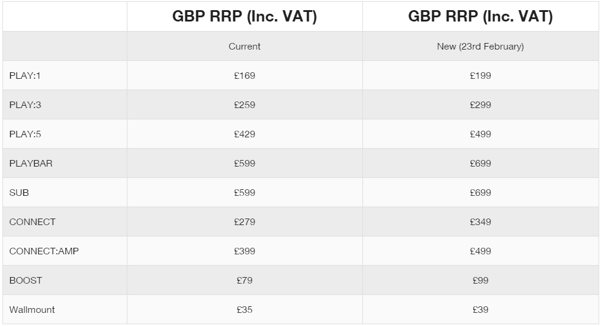
Task: Click the first GBP RRP (Inc. VAT) header
Action: pyautogui.click(x=245, y=17)
